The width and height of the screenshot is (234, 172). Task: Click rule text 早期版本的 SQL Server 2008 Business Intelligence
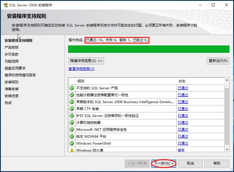[125, 102]
